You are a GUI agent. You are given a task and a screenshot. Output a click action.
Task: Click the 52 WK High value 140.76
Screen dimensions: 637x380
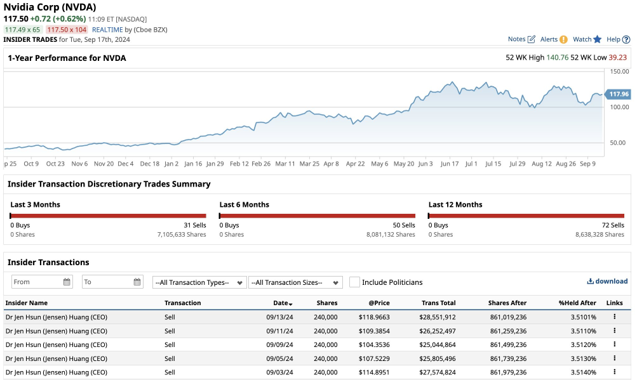558,58
